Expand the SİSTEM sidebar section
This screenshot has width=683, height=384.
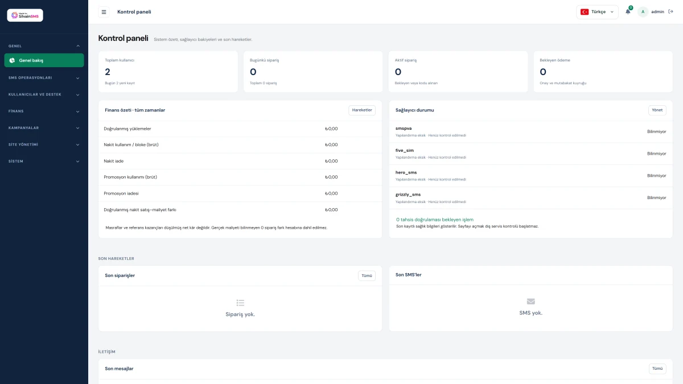coord(44,161)
